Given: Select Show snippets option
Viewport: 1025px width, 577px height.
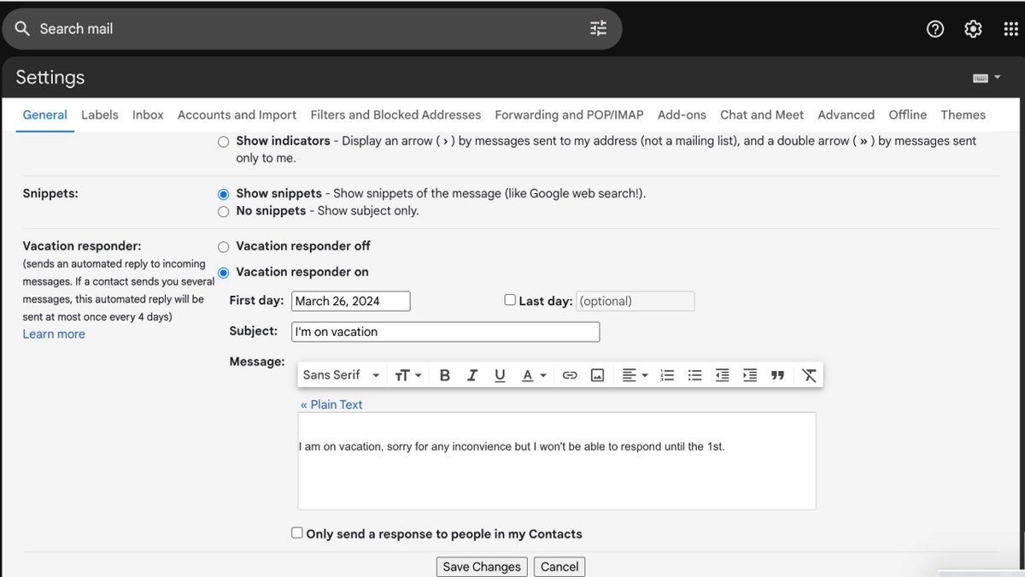Looking at the screenshot, I should tap(223, 194).
